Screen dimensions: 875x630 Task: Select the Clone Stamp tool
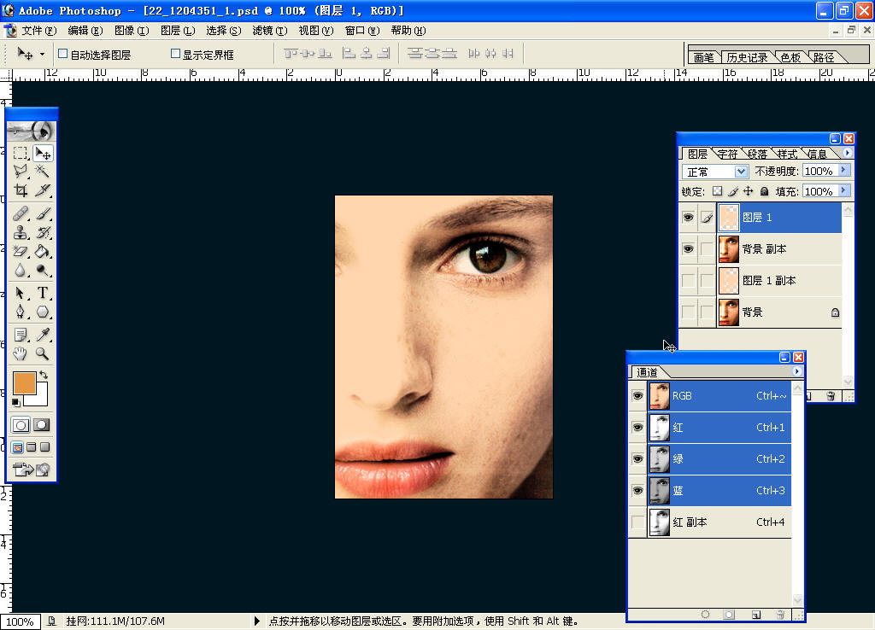point(21,232)
